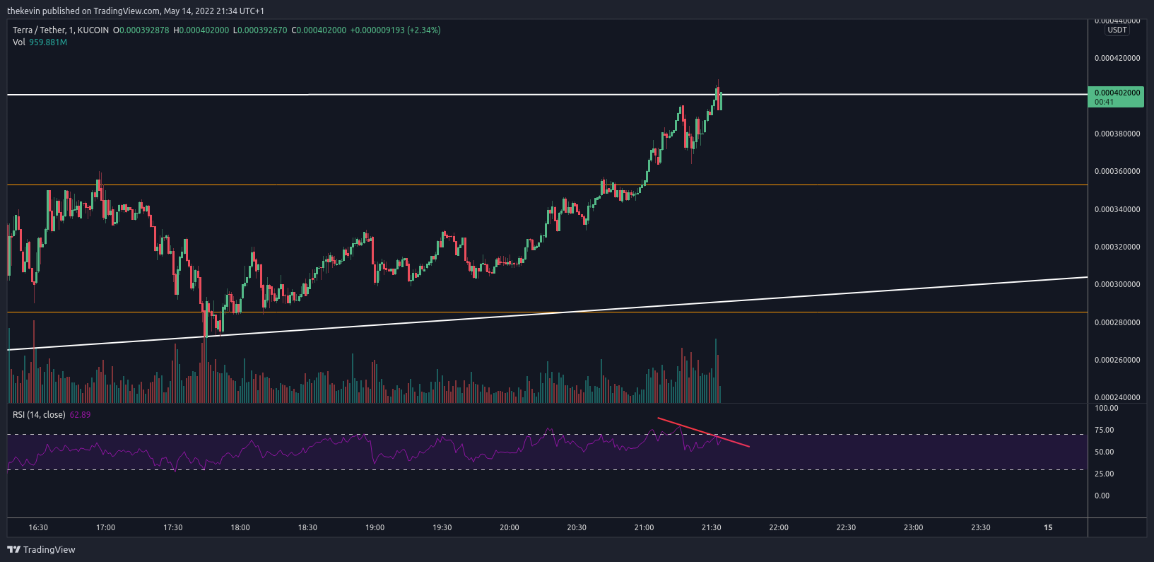The width and height of the screenshot is (1154, 562).
Task: Click the 21:30 time axis label
Action: click(712, 527)
